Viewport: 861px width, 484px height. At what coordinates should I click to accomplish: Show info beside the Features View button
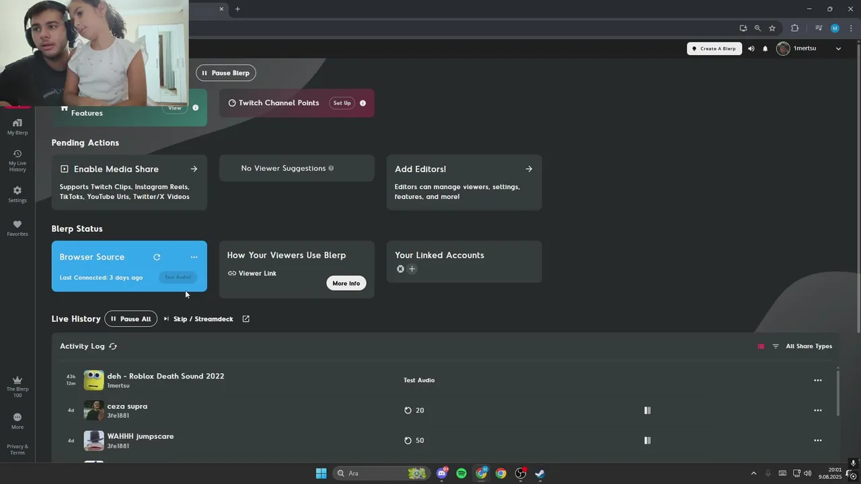point(196,108)
